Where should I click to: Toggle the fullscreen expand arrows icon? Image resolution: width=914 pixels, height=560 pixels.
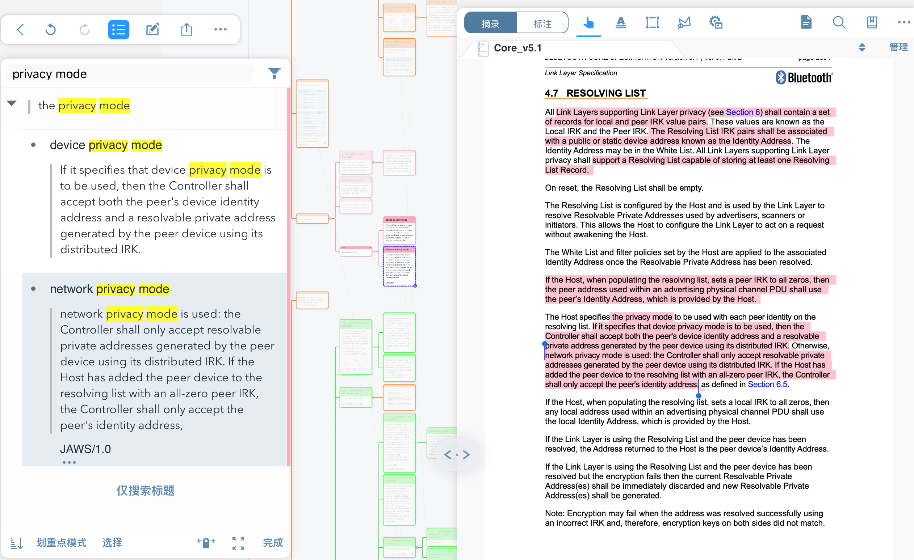coord(238,543)
